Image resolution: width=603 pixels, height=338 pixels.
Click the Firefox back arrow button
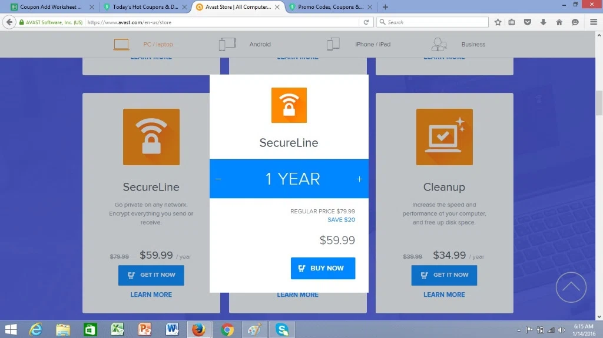tap(9, 22)
